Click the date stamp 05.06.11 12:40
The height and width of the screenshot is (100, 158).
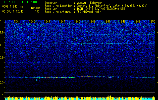[x=13, y=11]
